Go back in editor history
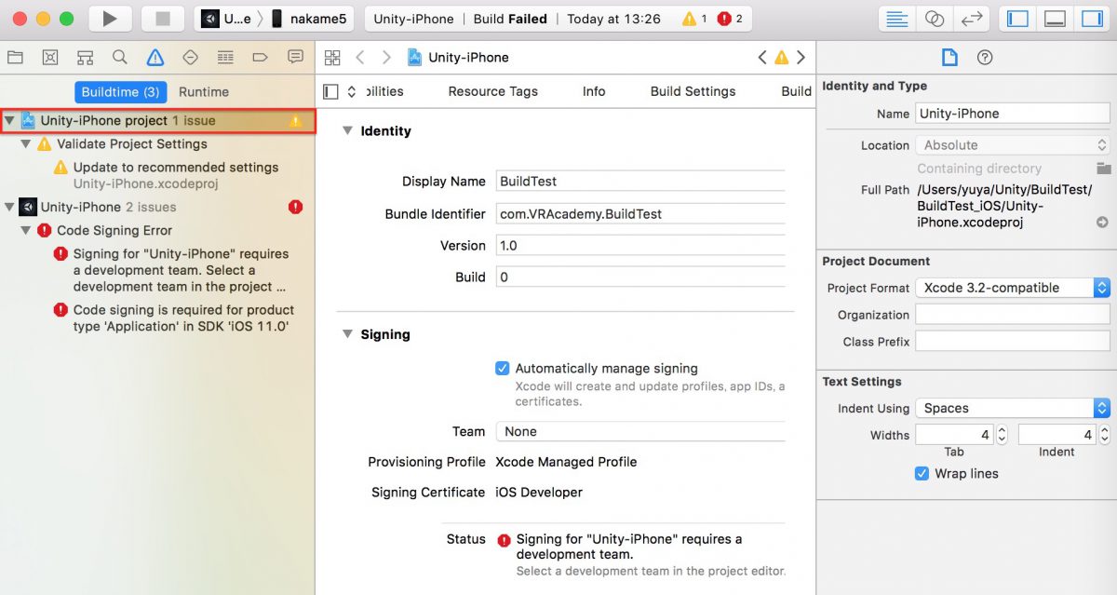Image resolution: width=1117 pixels, height=595 pixels. point(360,58)
